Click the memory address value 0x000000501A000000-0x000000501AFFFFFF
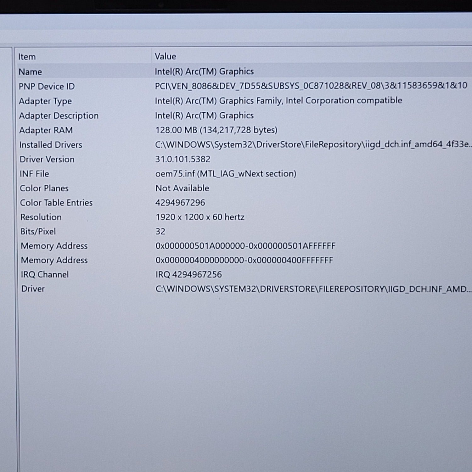The height and width of the screenshot is (472, 472). pyautogui.click(x=245, y=246)
